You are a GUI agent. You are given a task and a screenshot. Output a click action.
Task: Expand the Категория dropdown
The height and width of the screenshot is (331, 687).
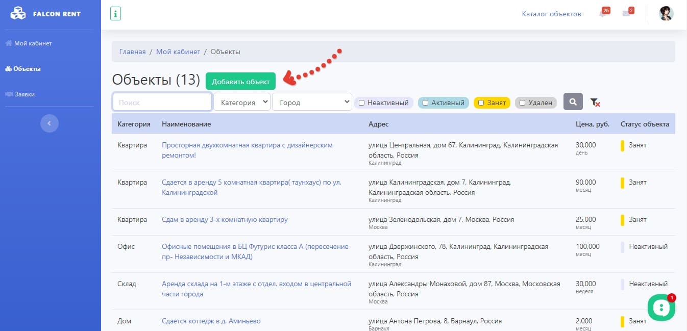tap(242, 102)
